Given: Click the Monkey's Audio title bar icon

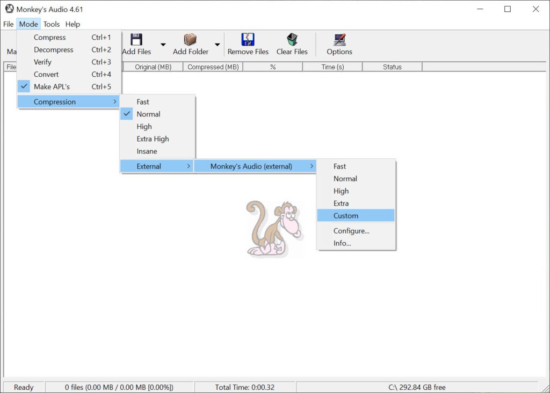Looking at the screenshot, I should coord(9,9).
